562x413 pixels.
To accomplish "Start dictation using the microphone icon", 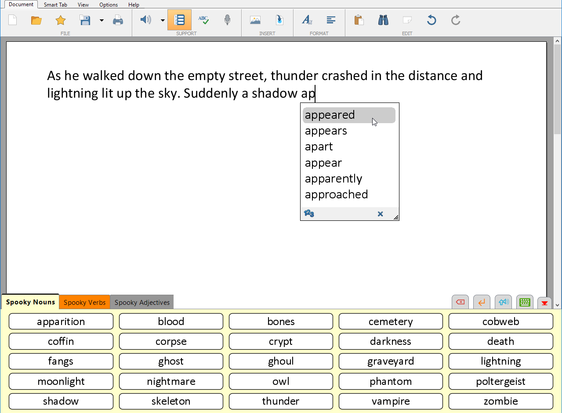I will (x=227, y=19).
